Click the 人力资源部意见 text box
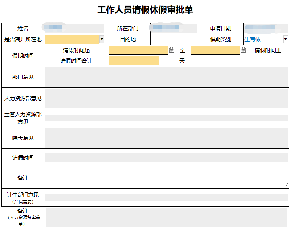 pos(166,98)
